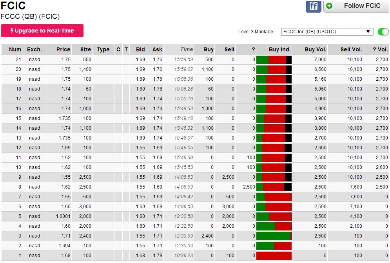Click the blue ff icon button
This screenshot has width=390, height=263.
pyautogui.click(x=314, y=6)
